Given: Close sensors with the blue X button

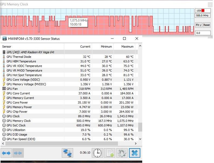Looking at the screenshot, I should 135,153.
